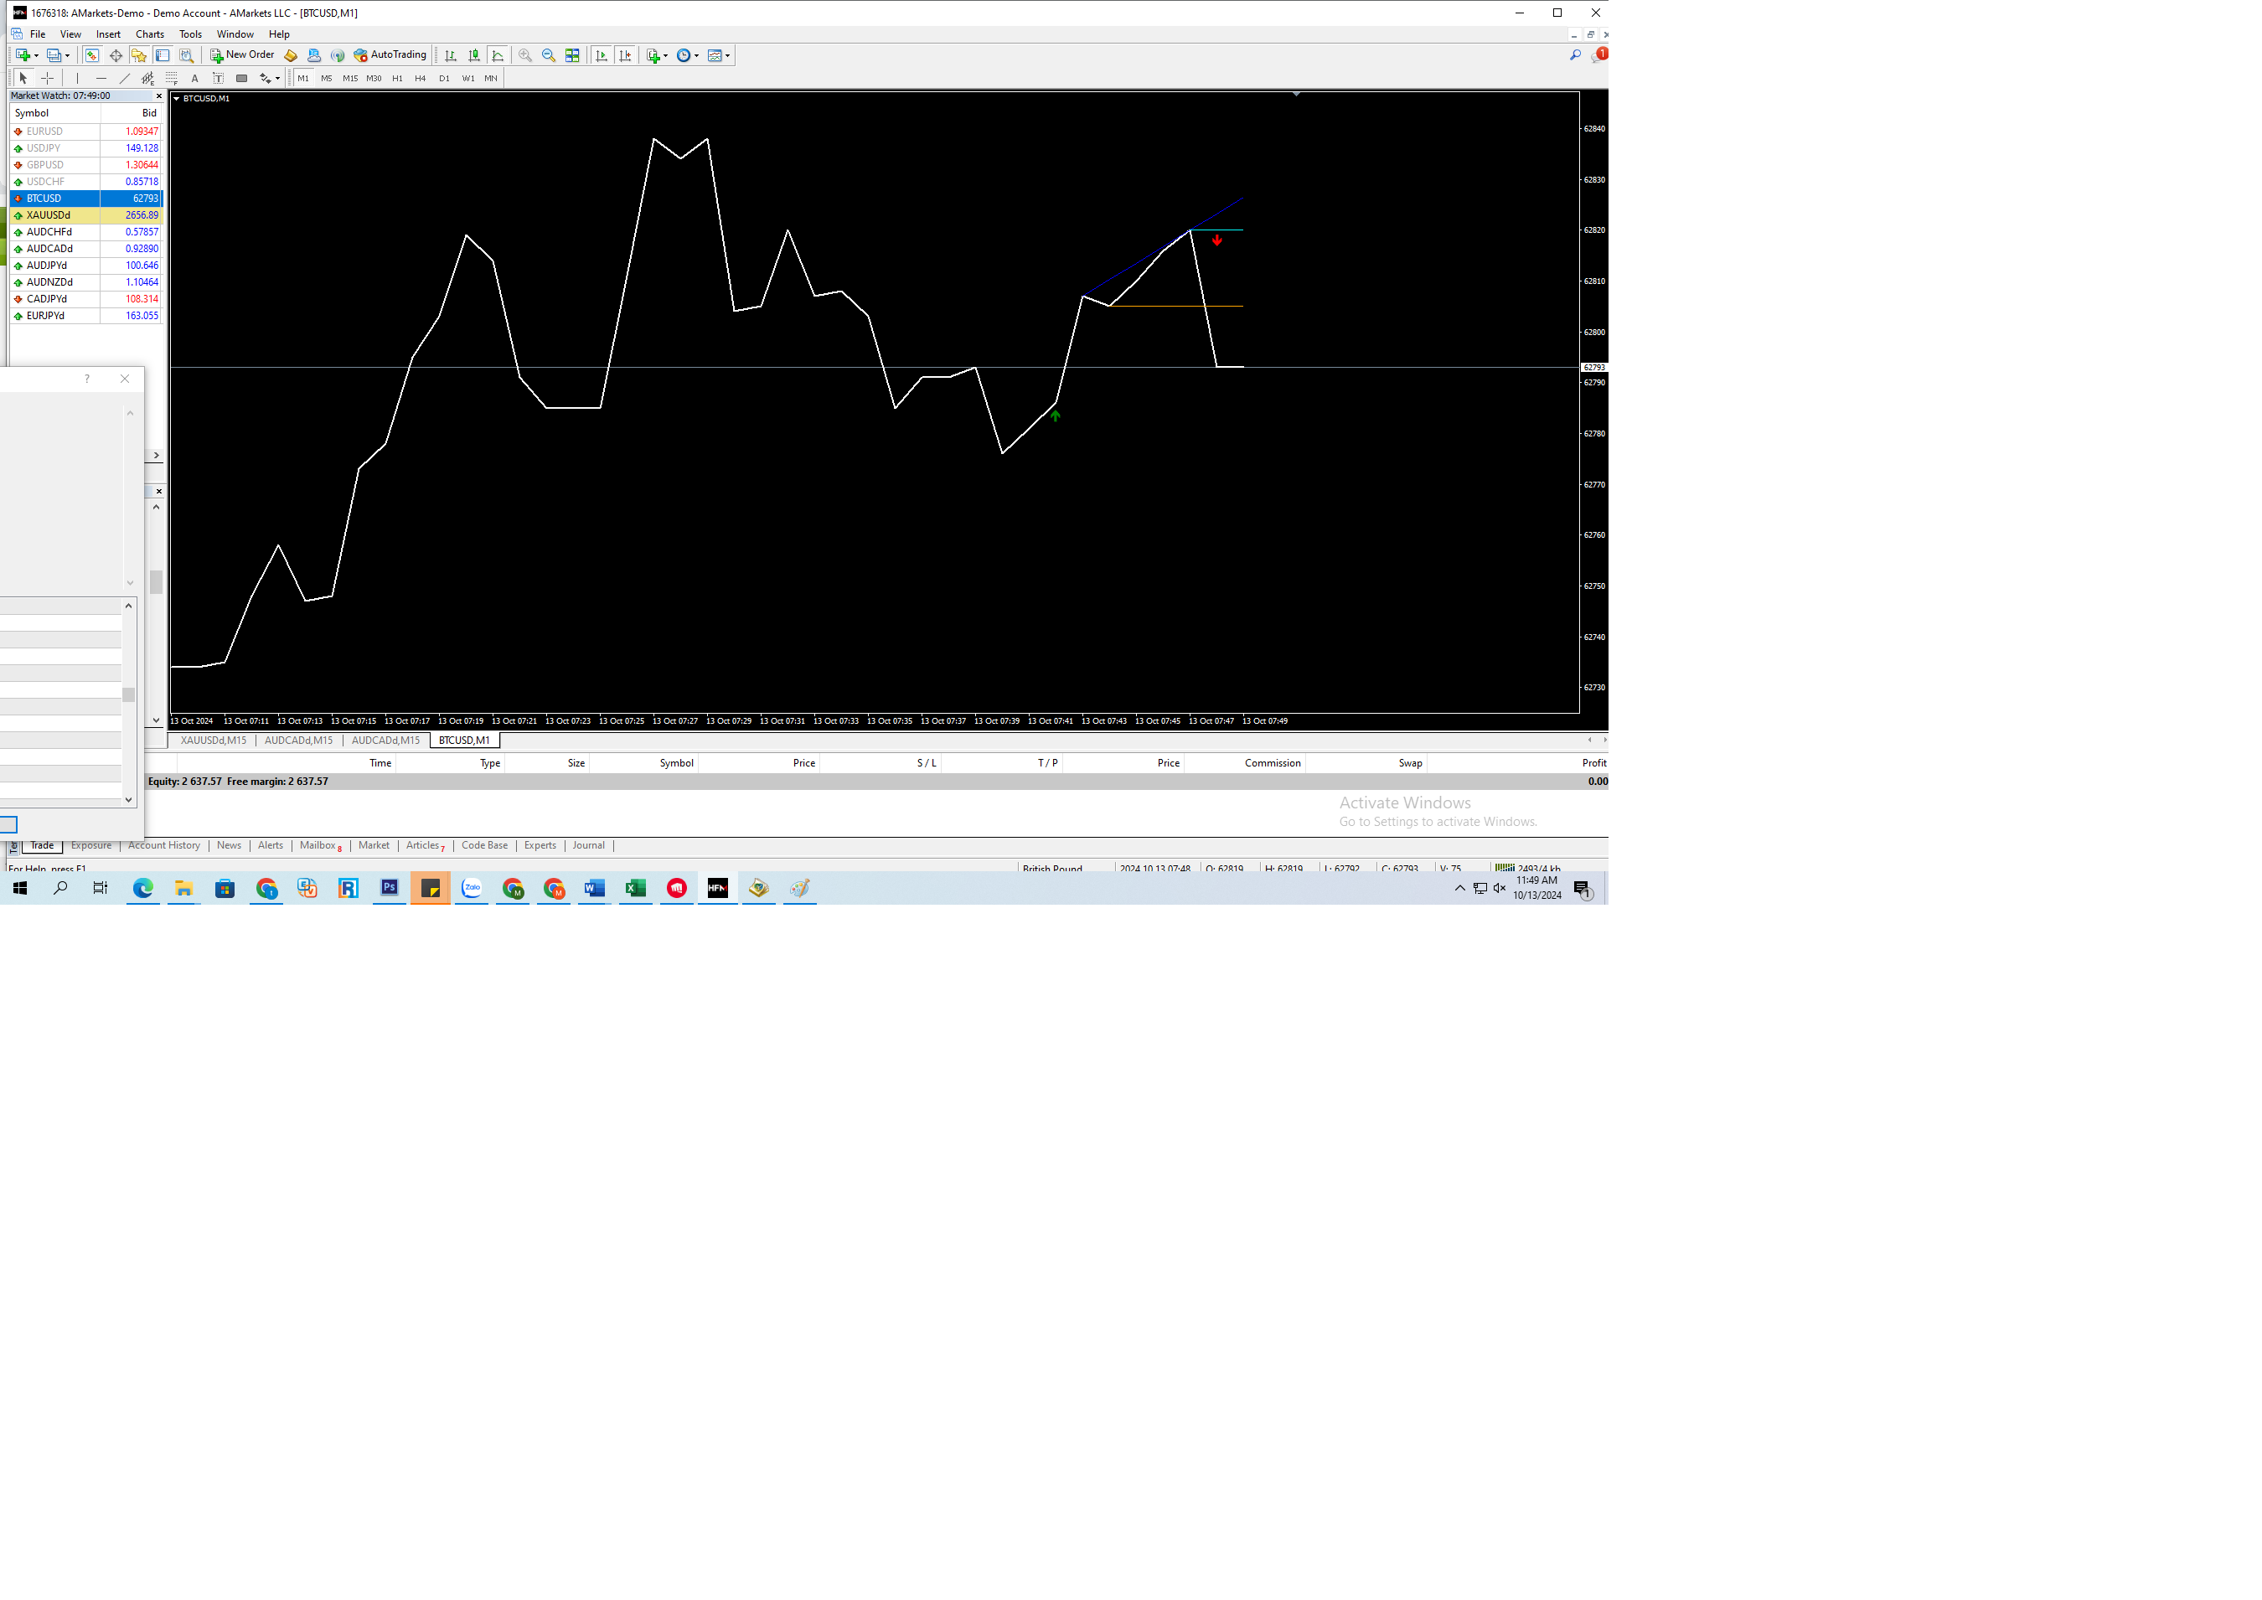Click the New Order button
The height and width of the screenshot is (1600, 2262).
242,55
